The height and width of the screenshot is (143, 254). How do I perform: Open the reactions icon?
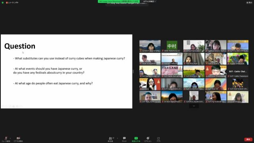[148, 139]
